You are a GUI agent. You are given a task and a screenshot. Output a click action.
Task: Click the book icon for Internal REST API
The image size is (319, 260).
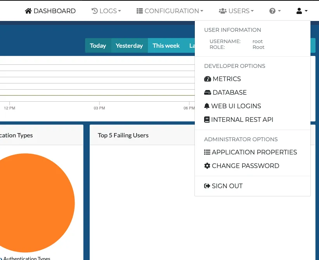207,120
